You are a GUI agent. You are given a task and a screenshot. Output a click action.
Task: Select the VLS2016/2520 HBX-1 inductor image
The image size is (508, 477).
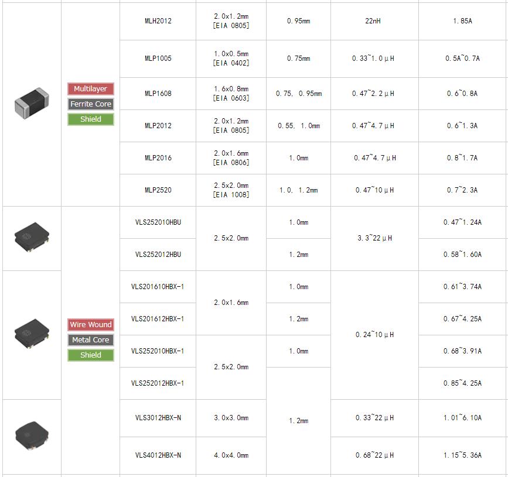[x=32, y=333]
